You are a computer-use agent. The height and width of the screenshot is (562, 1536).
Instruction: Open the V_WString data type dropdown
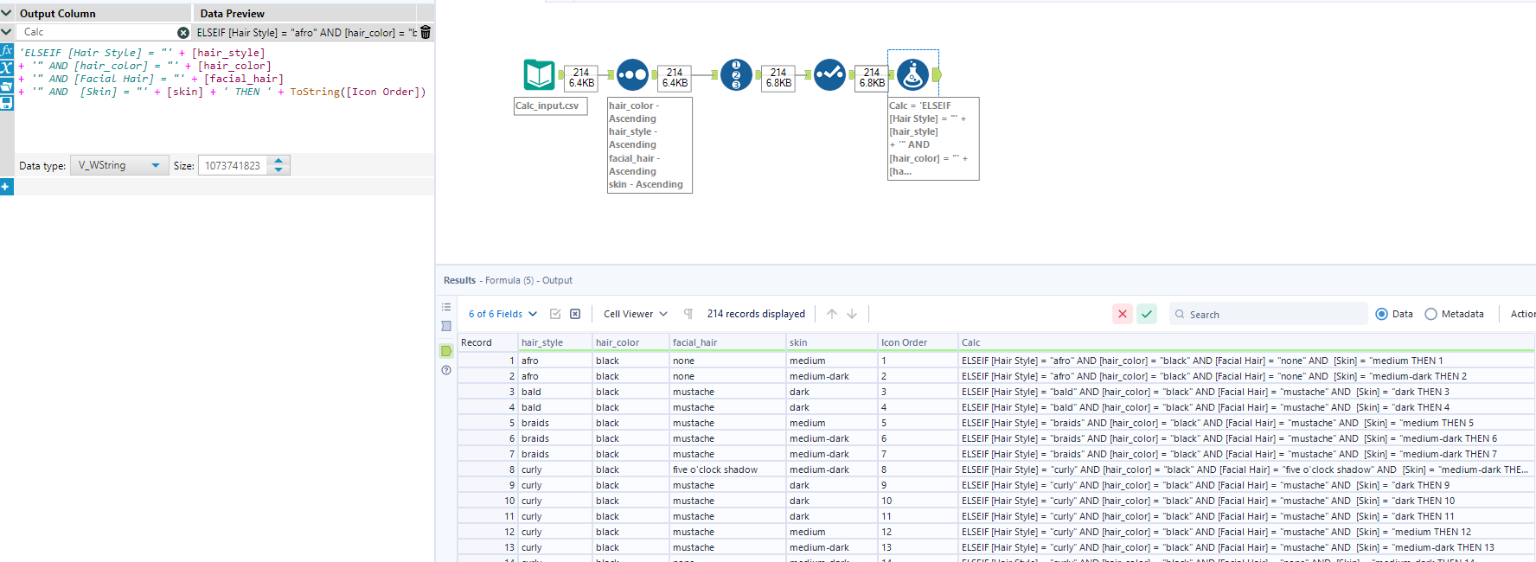click(118, 165)
